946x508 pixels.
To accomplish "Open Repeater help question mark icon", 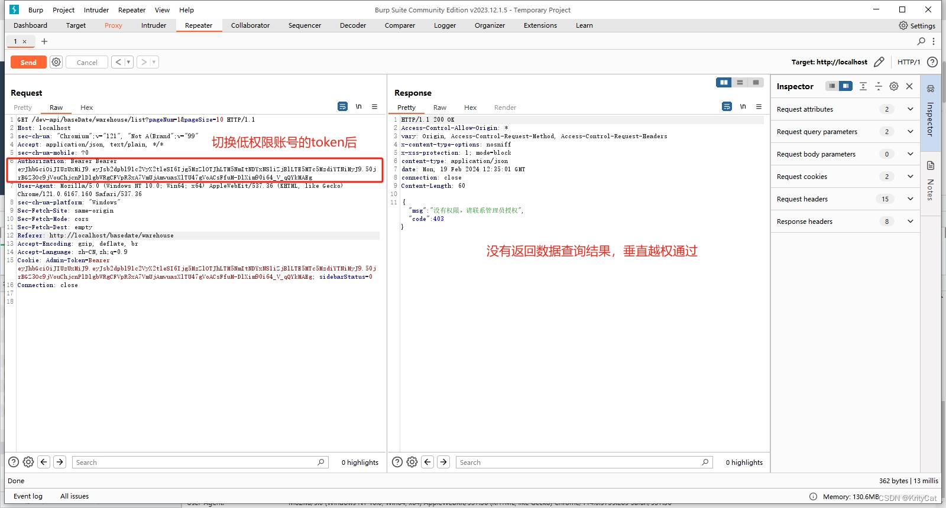I will click(x=932, y=62).
